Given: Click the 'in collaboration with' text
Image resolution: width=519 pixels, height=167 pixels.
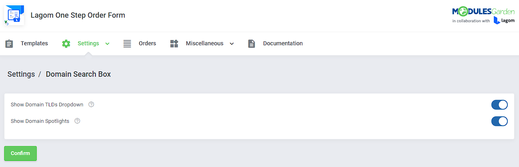Looking at the screenshot, I should tap(471, 21).
